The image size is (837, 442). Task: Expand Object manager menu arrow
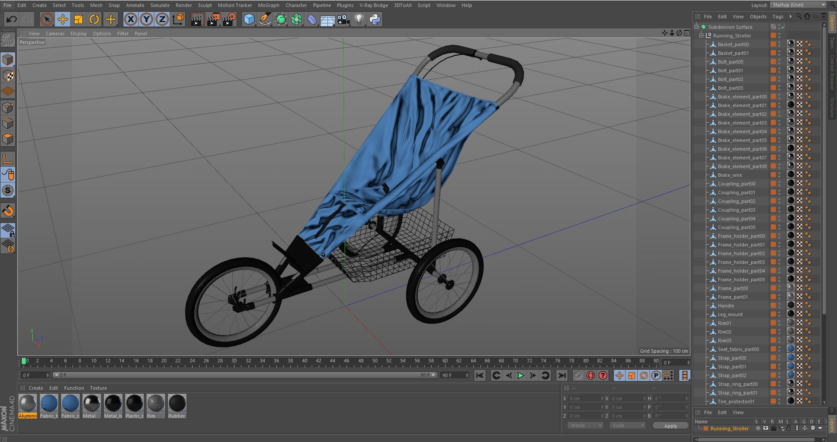tap(790, 17)
